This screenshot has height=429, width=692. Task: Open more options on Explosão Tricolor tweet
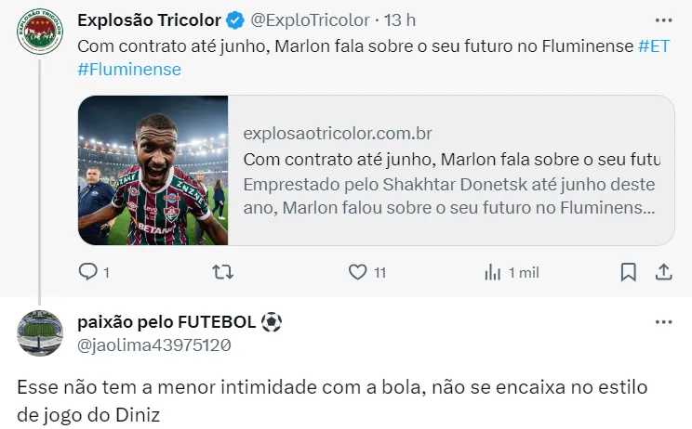[x=663, y=20]
